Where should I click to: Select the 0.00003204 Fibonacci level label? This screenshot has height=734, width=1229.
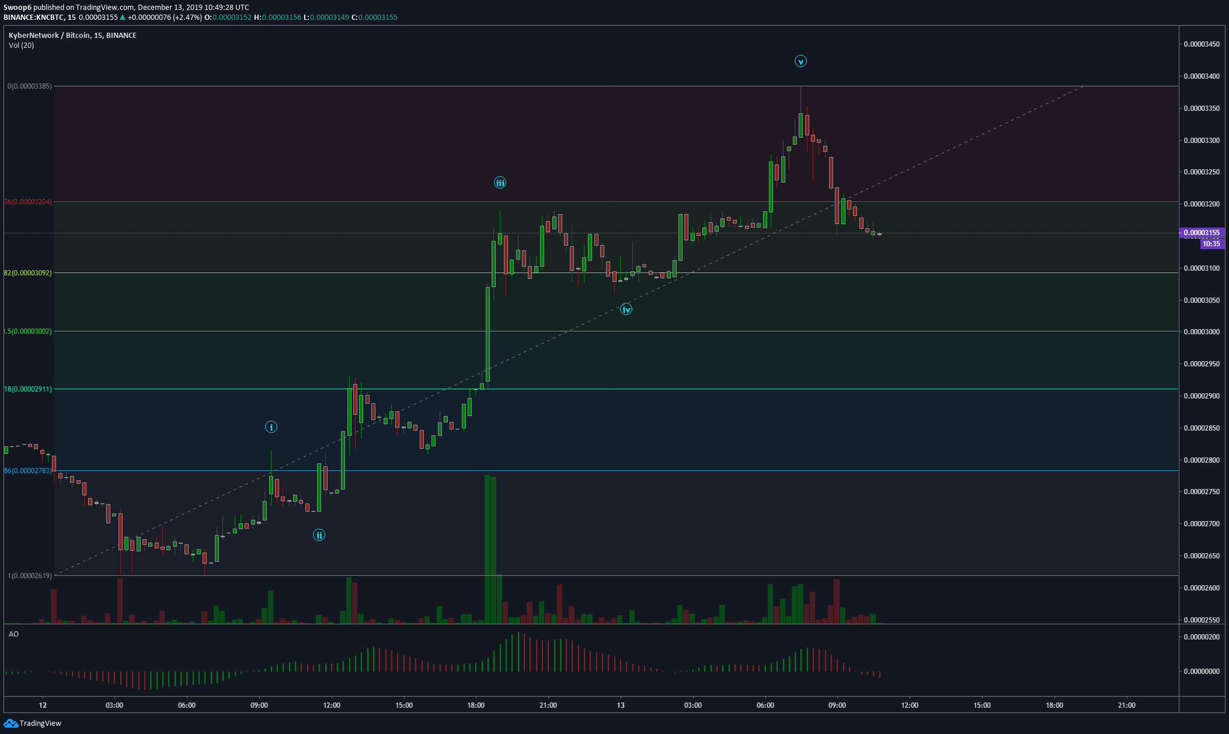pyautogui.click(x=28, y=202)
